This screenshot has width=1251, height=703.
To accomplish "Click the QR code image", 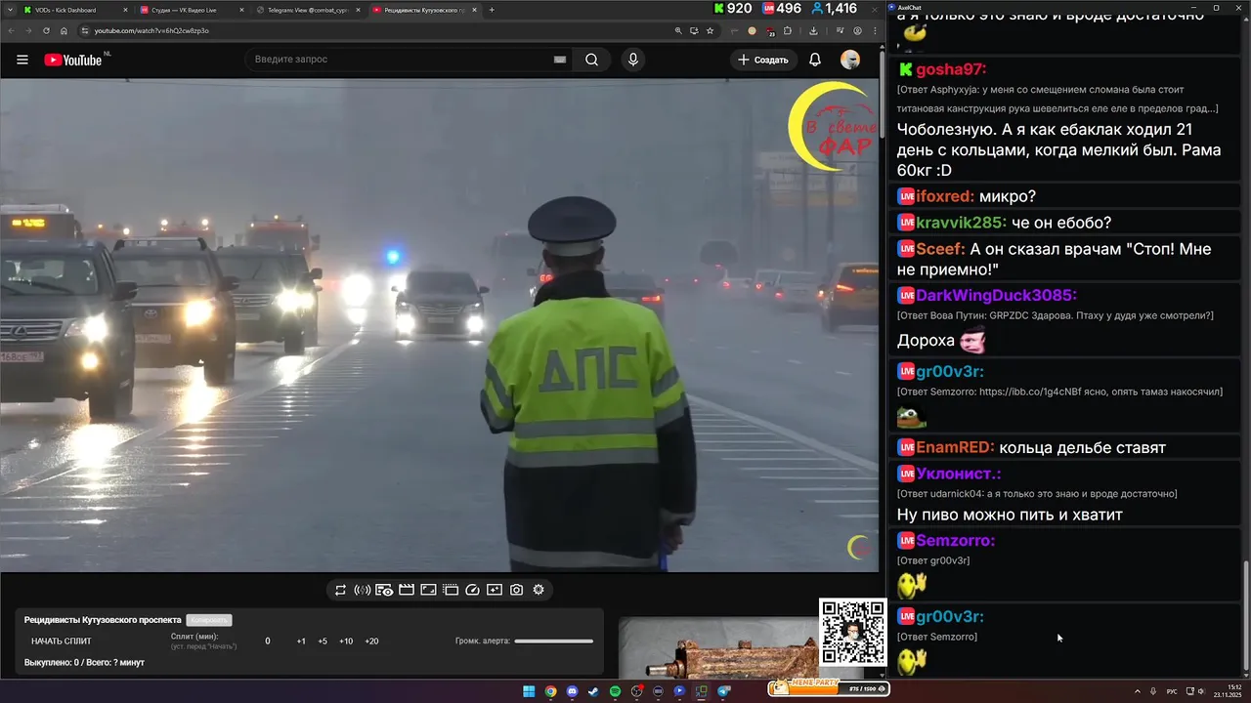I will pos(852,632).
